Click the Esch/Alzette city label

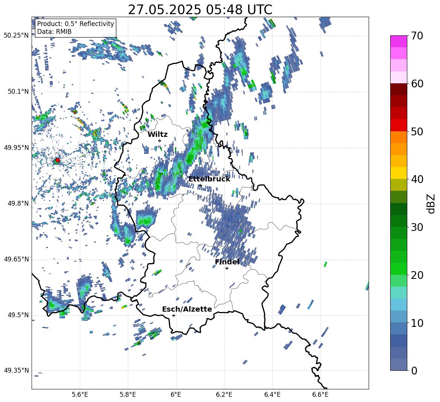coord(187,309)
